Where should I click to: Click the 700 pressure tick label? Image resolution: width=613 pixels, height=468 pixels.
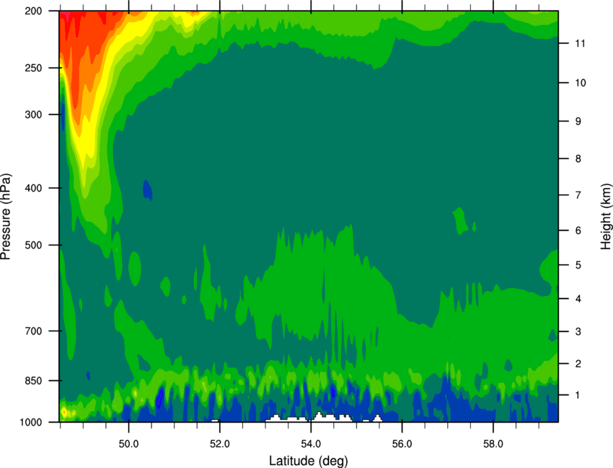tap(33, 331)
